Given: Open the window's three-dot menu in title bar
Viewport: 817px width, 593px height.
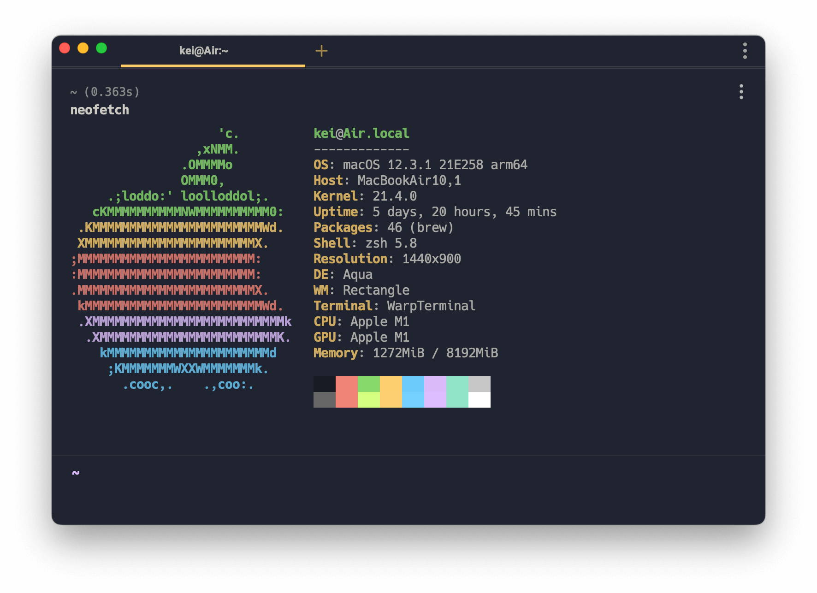Looking at the screenshot, I should coord(745,51).
